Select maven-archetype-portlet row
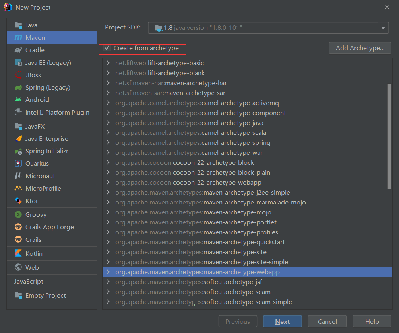399x333 pixels. pyautogui.click(x=247, y=222)
